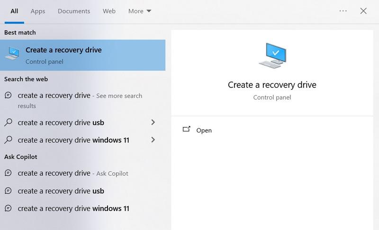The image size is (379, 230).
Task: Switch to the Documents tab
Action: (x=74, y=11)
